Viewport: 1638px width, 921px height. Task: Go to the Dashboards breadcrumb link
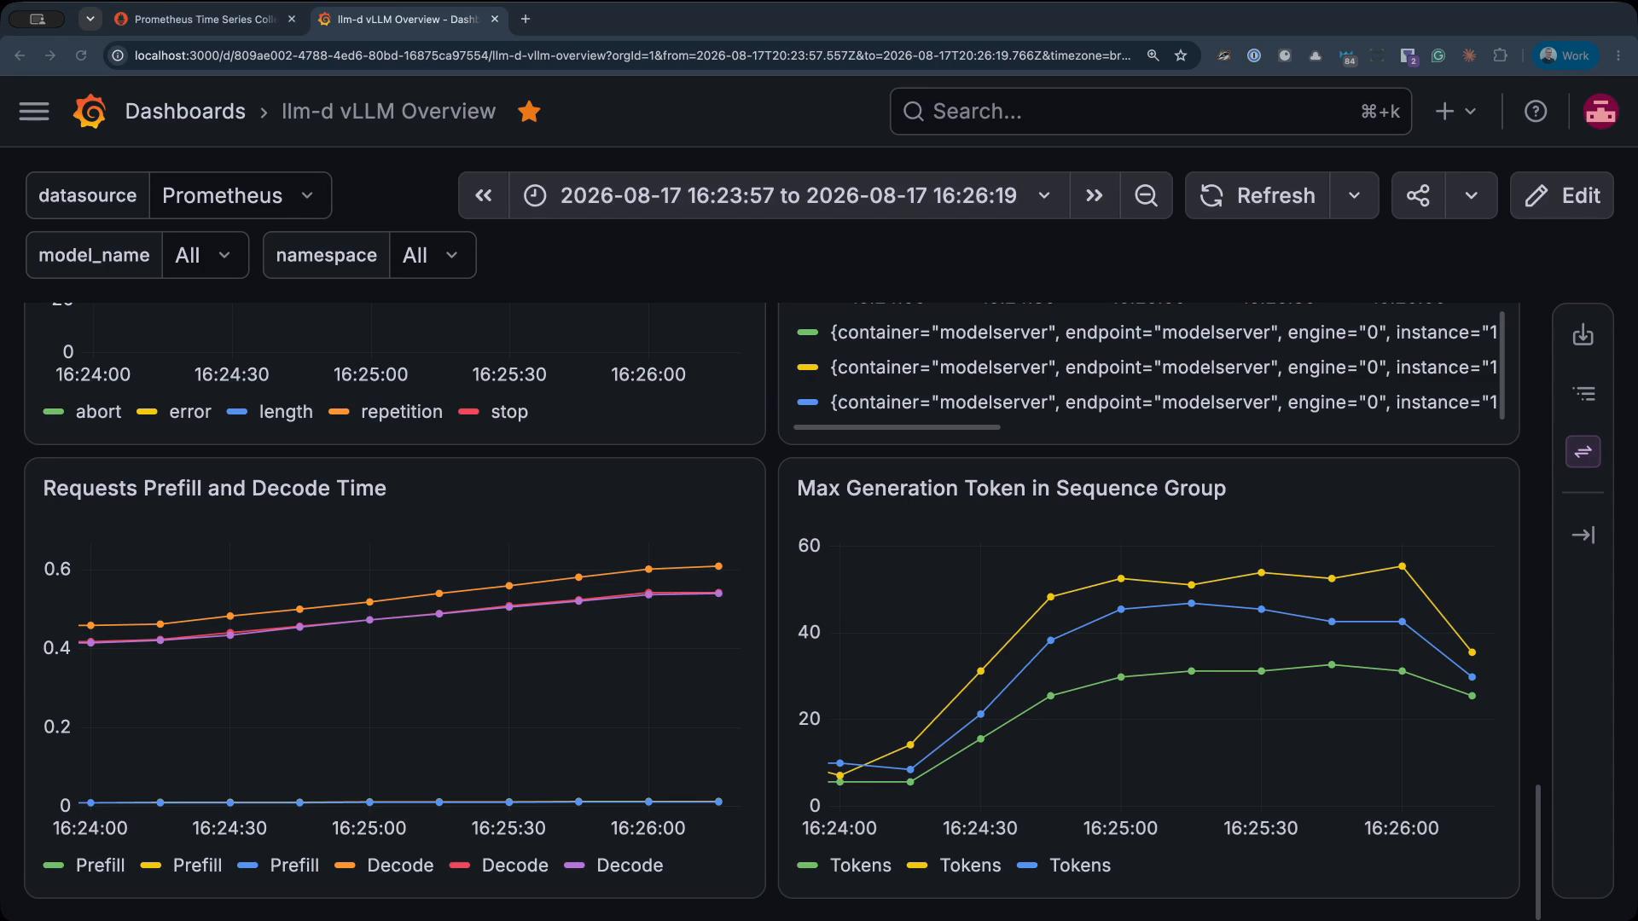185,112
